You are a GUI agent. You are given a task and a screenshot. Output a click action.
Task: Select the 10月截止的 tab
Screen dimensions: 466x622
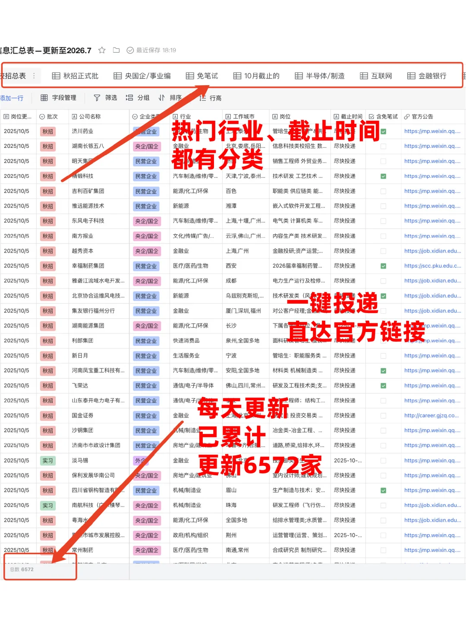pyautogui.click(x=256, y=76)
